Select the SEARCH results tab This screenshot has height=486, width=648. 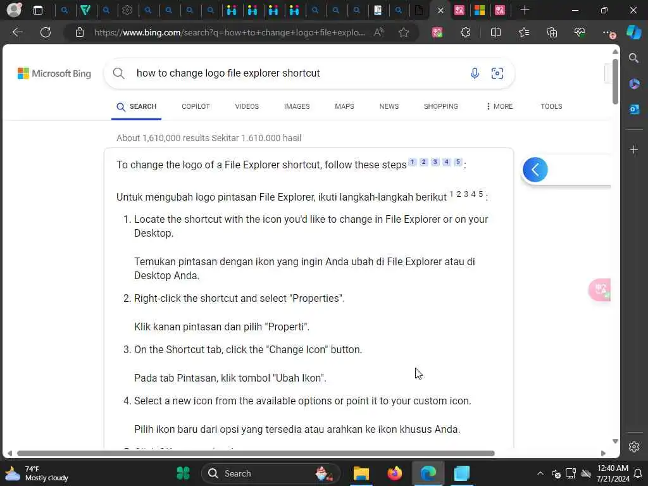137,106
